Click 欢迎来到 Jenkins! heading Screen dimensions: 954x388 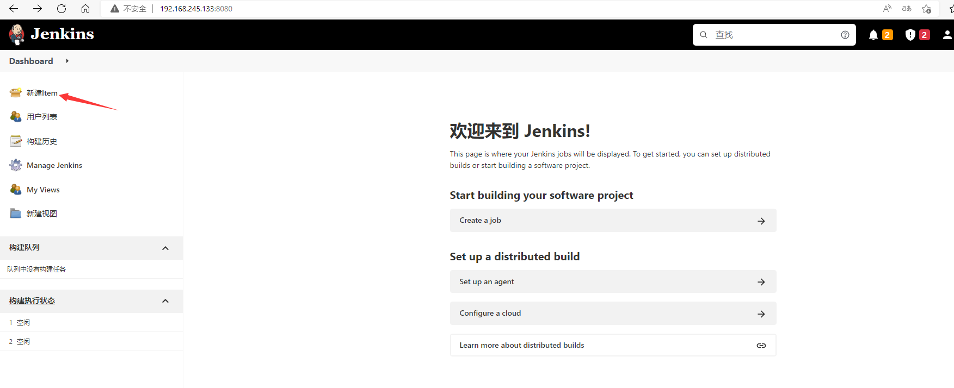pos(520,131)
